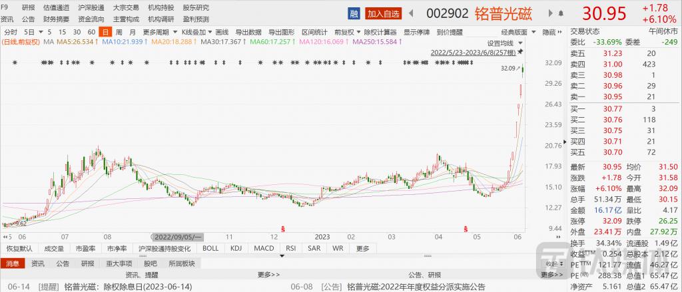Switch to the 60-minute period
Screen dimensions: 682x292
click(91, 32)
